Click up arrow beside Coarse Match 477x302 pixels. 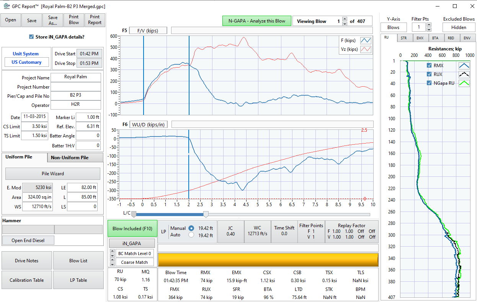112,260
